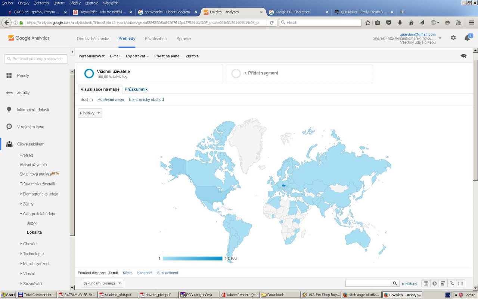Image resolution: width=478 pixels, height=299 pixels.
Task: Click Přidat segment button
Action: [299, 73]
